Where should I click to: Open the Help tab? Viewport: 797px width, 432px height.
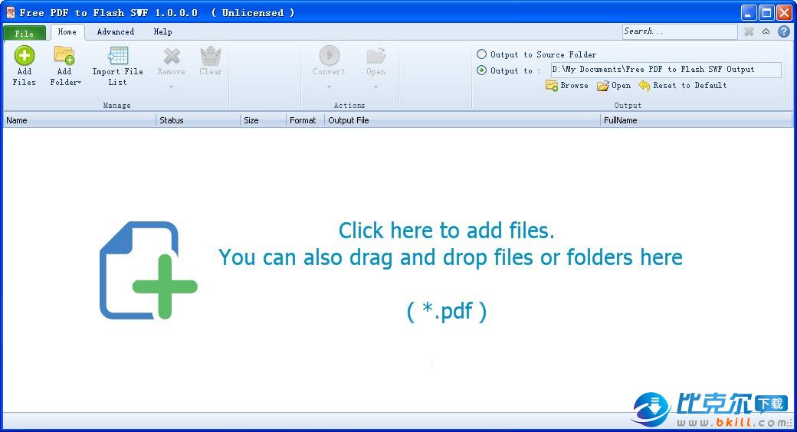pos(162,32)
